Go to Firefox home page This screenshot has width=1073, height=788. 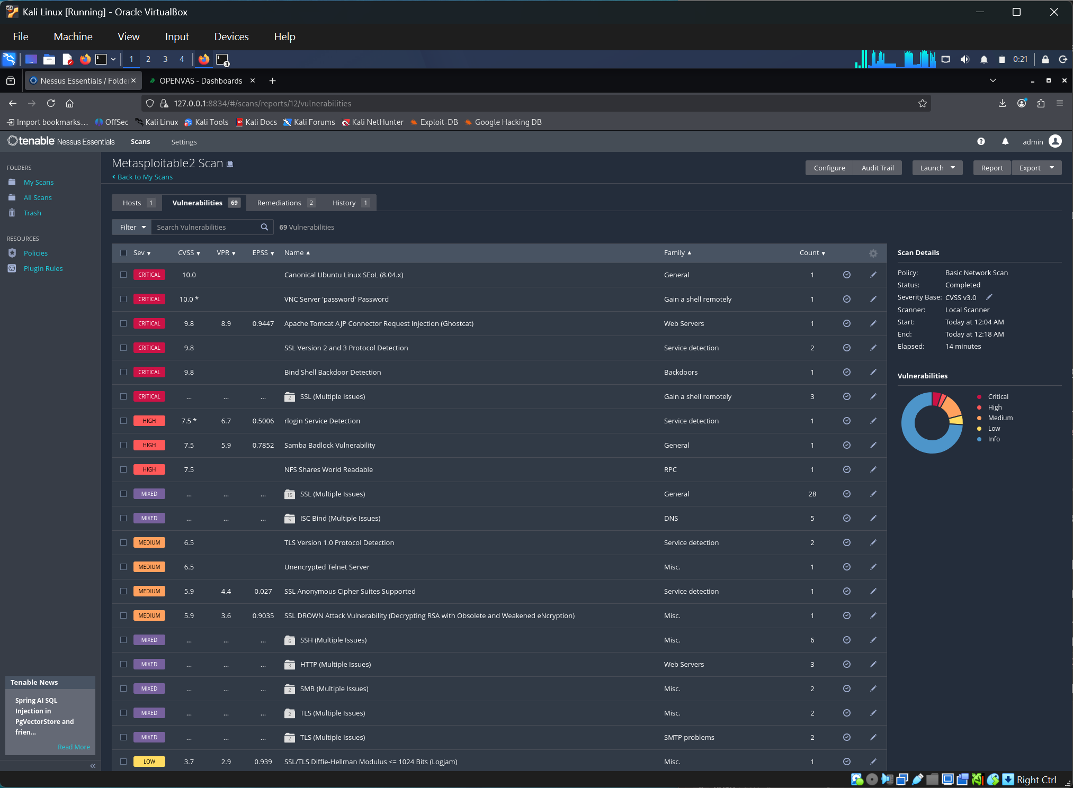(69, 103)
